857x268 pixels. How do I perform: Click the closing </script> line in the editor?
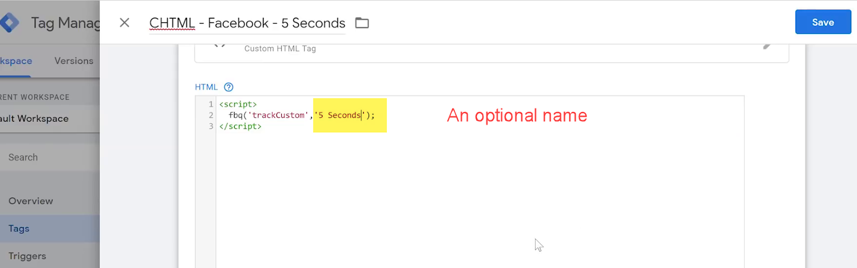tap(240, 126)
